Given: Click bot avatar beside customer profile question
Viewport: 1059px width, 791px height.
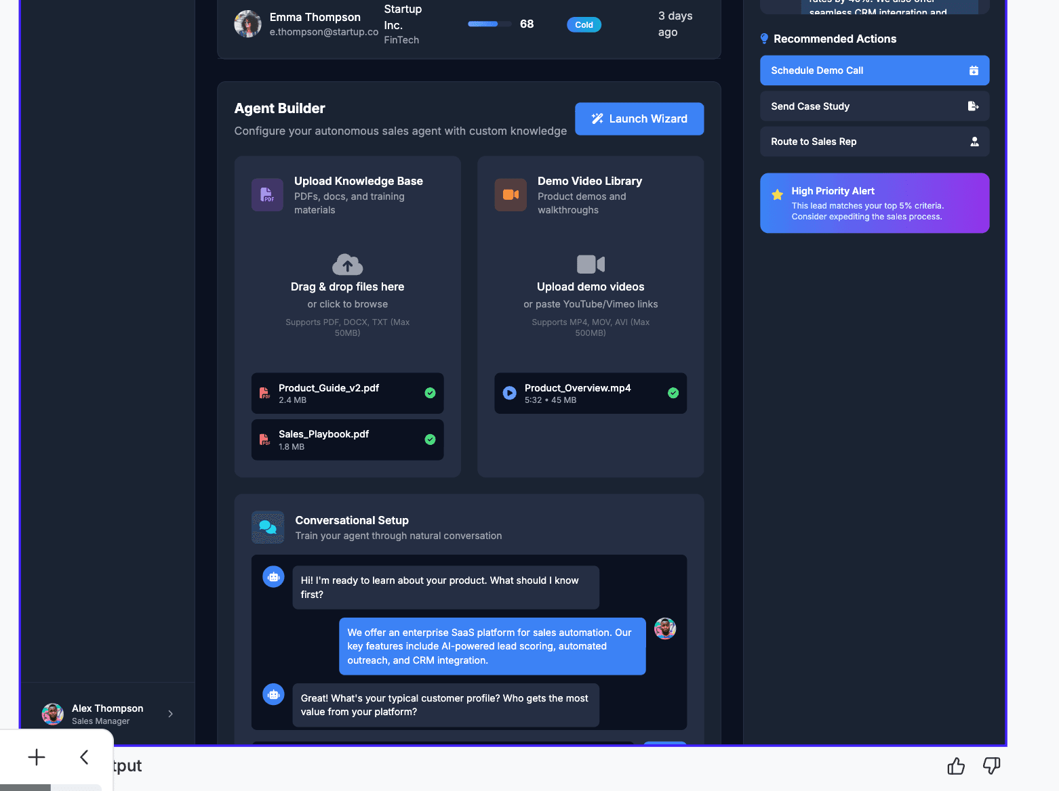Looking at the screenshot, I should pos(273,694).
